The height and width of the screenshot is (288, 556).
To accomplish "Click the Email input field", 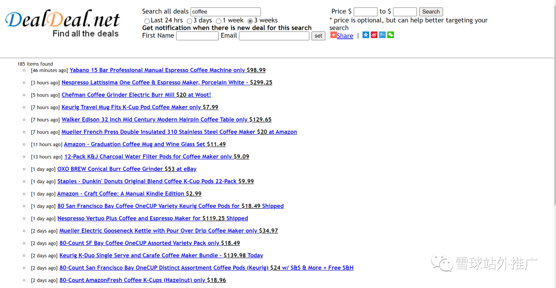I will point(274,36).
